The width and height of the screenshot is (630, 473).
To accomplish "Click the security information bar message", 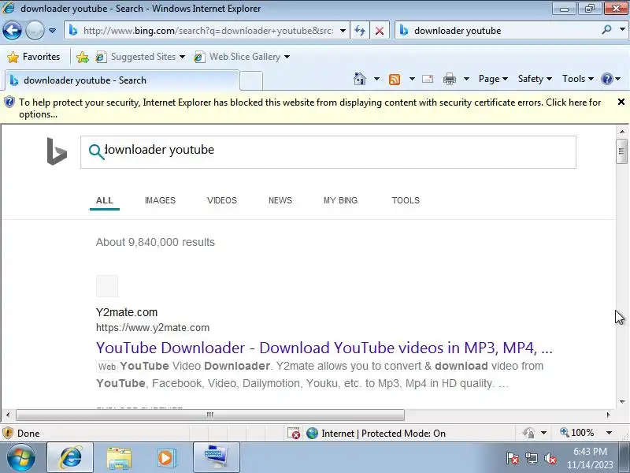I will click(309, 108).
